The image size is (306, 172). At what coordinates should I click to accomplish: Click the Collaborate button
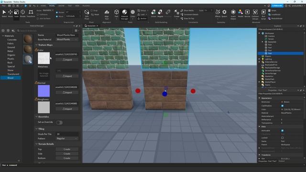[277, 6]
